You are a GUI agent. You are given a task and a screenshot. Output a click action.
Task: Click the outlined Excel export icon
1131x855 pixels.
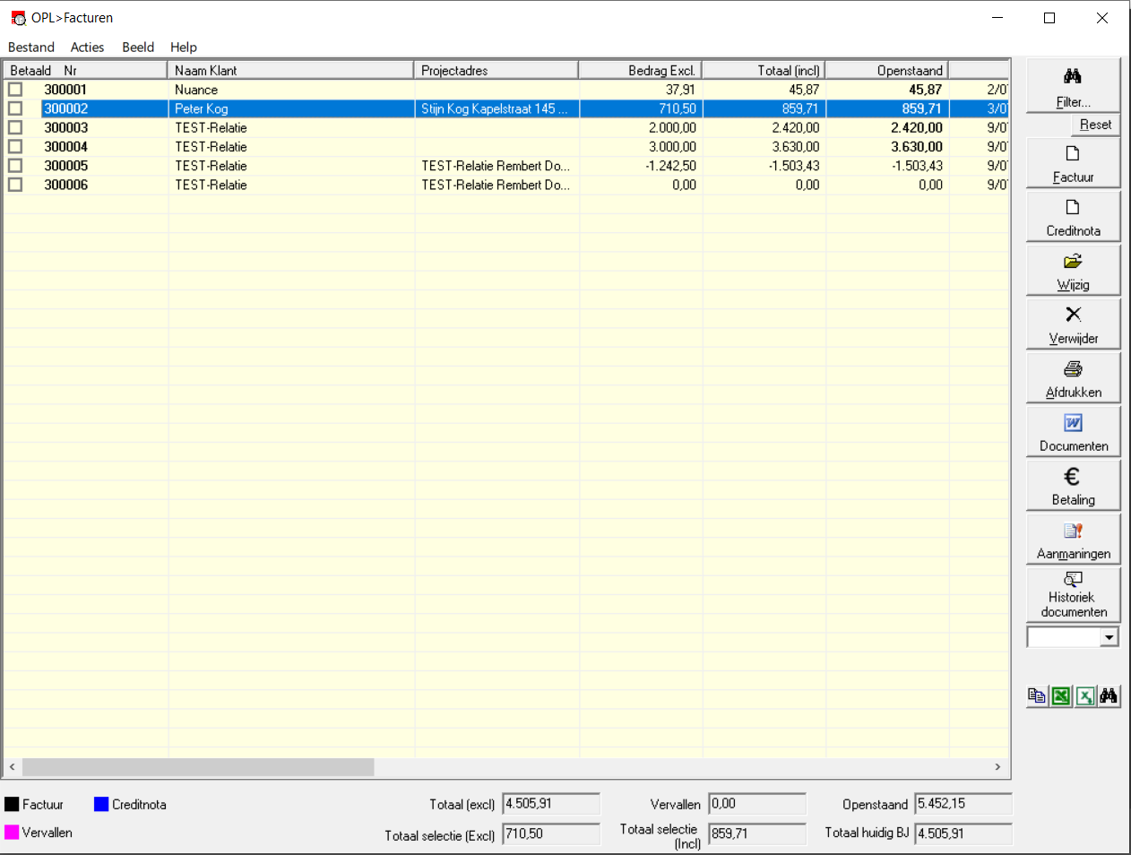coord(1085,696)
